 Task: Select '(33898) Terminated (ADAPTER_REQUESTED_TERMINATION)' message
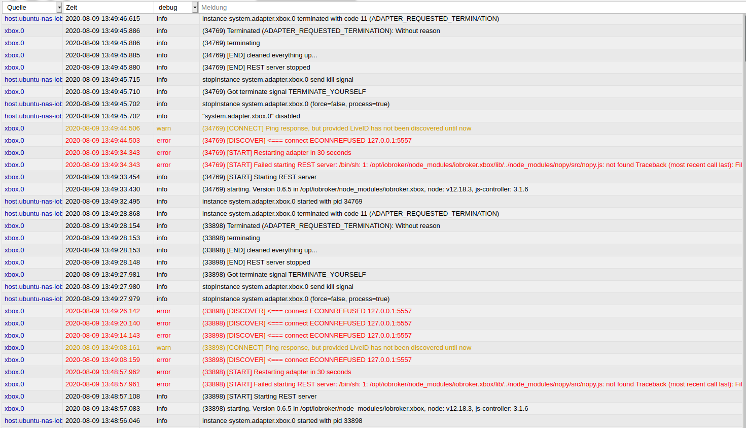pyautogui.click(x=321, y=226)
